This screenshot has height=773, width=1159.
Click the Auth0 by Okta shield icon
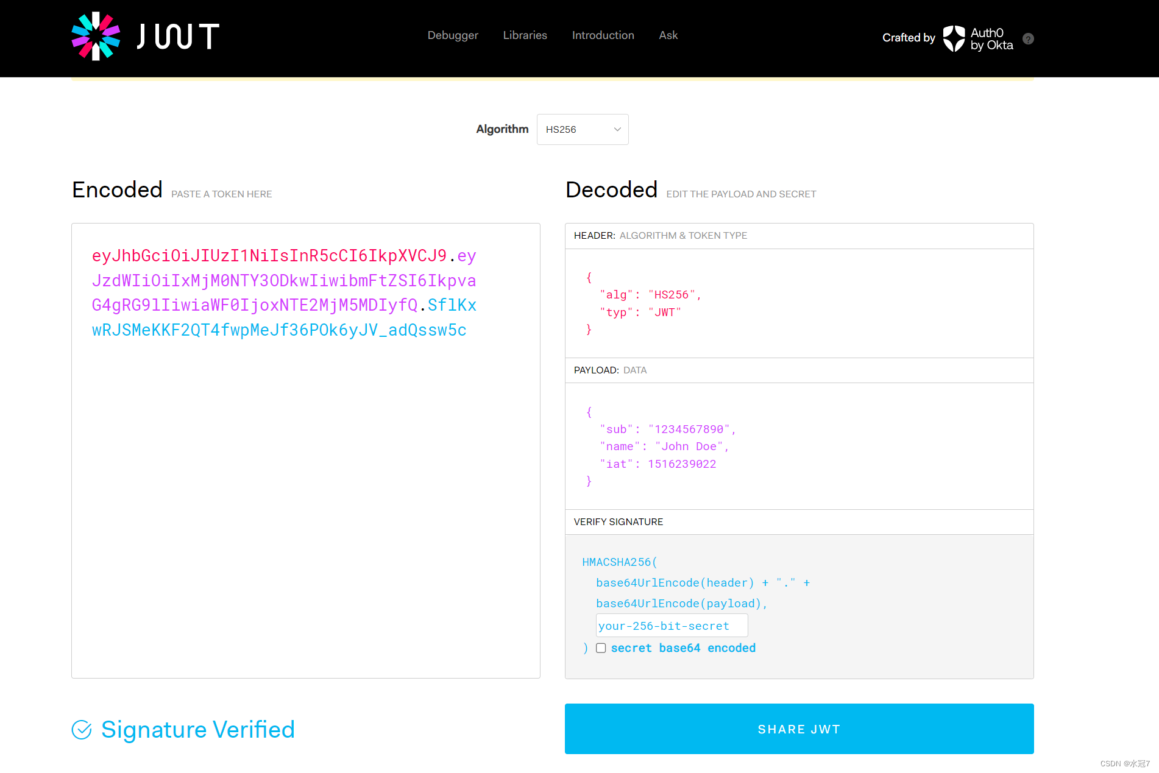(x=954, y=38)
